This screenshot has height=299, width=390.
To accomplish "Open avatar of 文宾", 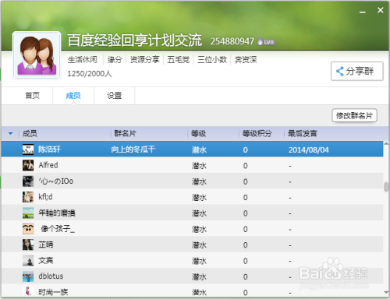I will click(28, 261).
